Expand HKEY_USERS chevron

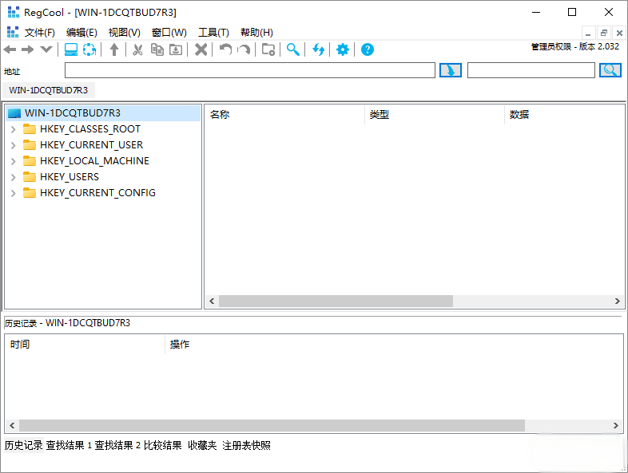pos(14,177)
